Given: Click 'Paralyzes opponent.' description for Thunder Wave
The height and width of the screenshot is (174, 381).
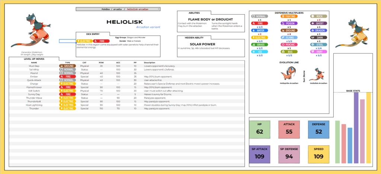Looking at the screenshot, I should pos(155,98).
